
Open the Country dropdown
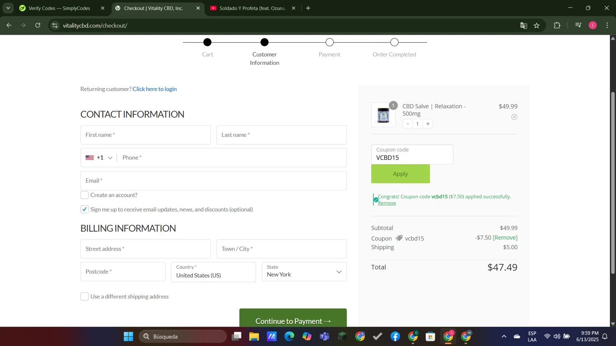pyautogui.click(x=214, y=272)
